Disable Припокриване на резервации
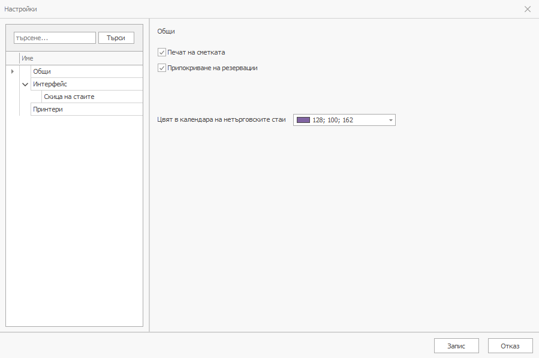 (x=162, y=68)
